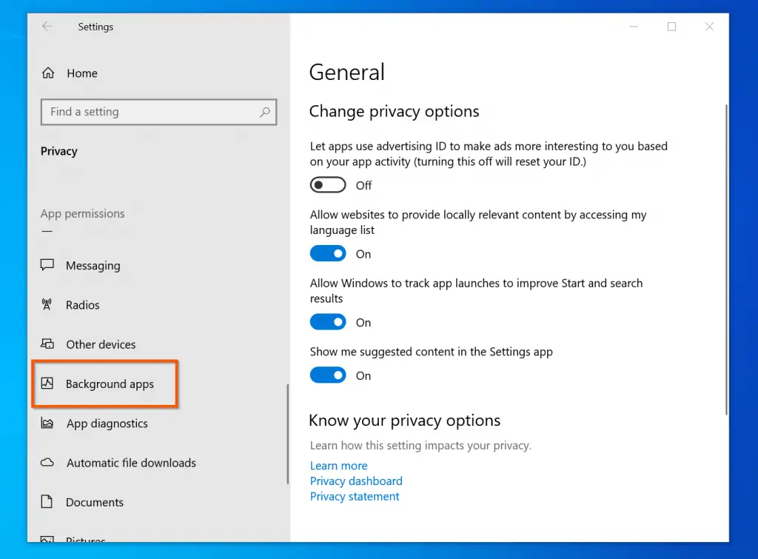758x559 pixels.
Task: Open Messaging via its chat icon
Action: (47, 265)
